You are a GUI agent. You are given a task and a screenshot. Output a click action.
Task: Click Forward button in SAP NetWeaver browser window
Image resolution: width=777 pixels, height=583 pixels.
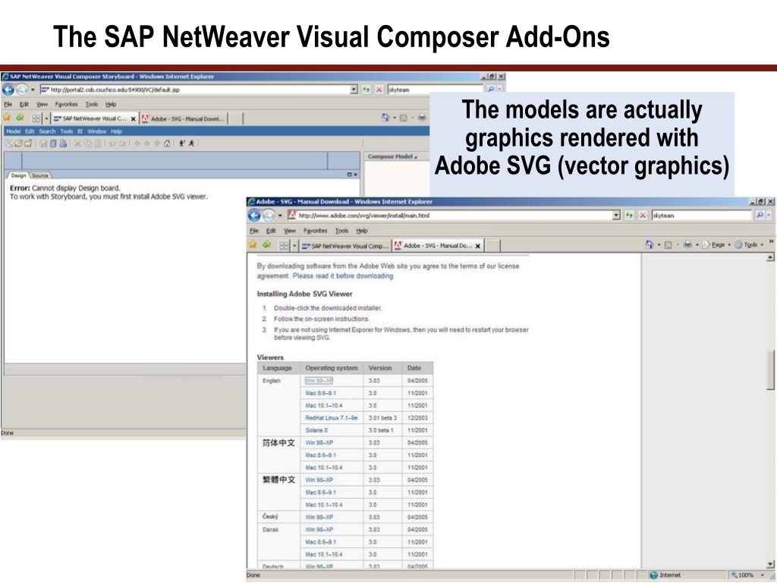click(x=22, y=90)
